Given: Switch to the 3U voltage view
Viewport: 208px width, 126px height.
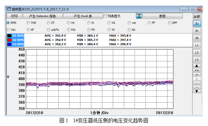Looking at the screenshot, I should click(x=197, y=24).
